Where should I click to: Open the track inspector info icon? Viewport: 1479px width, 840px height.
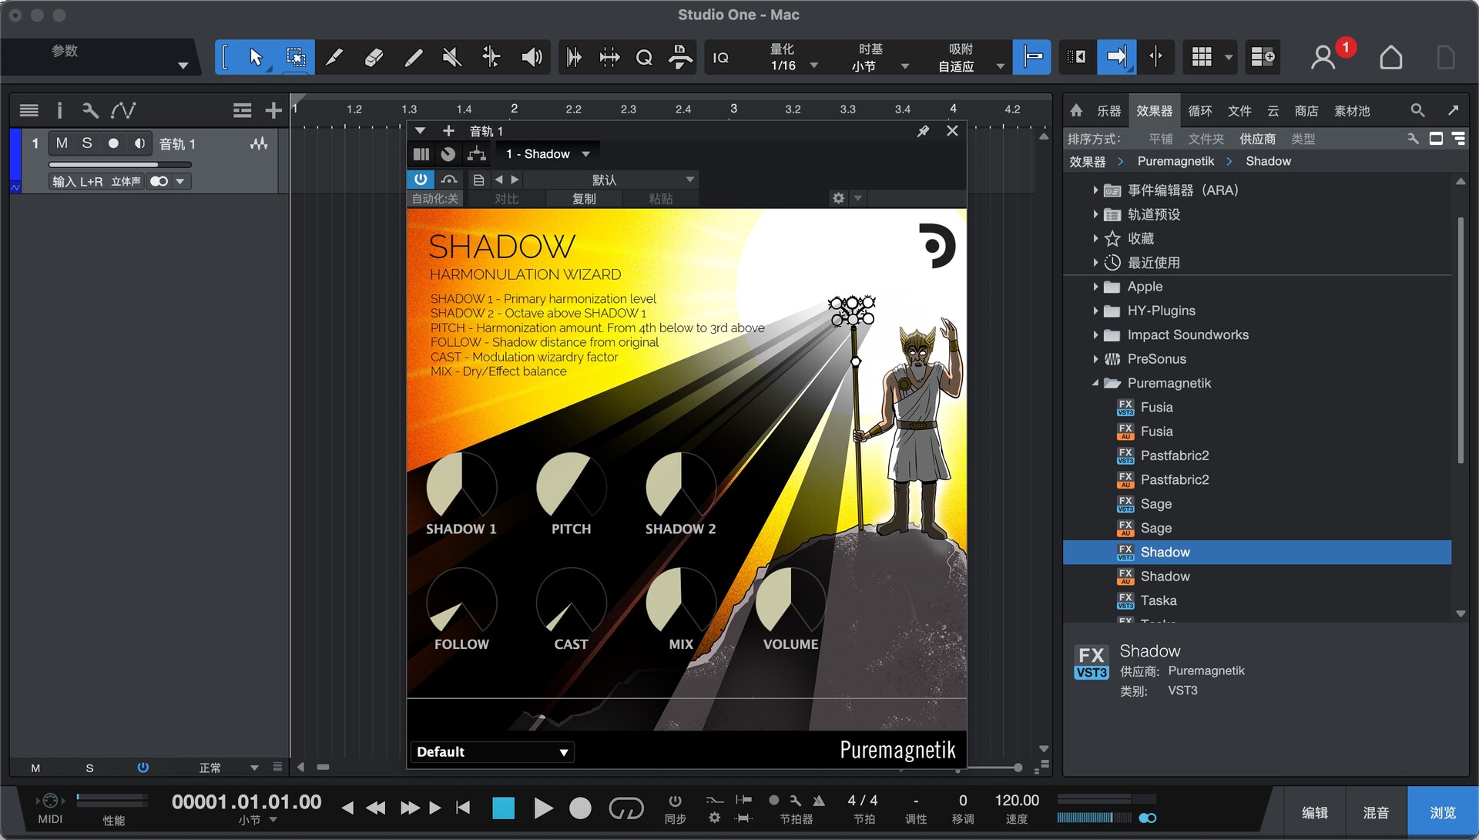59,111
